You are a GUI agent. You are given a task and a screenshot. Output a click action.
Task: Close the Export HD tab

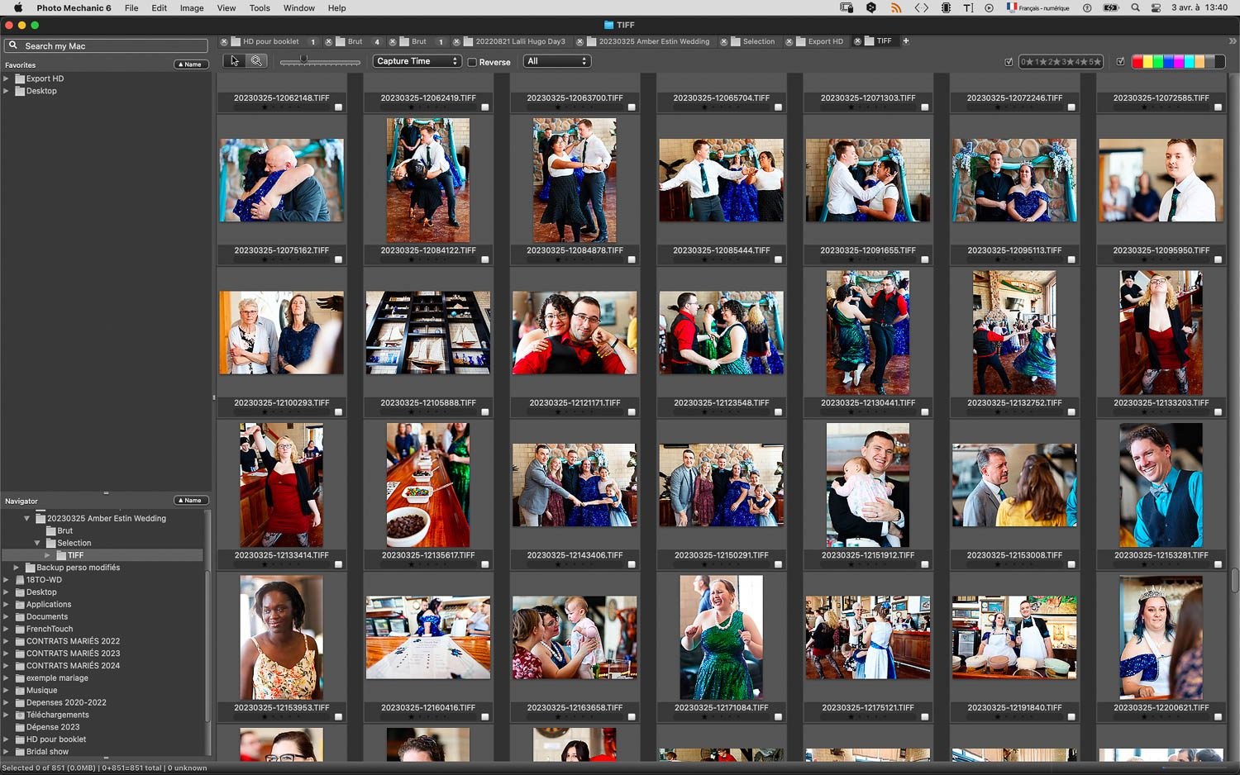(x=789, y=41)
